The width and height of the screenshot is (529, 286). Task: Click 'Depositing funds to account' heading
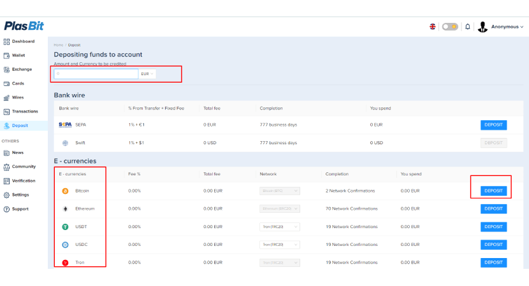pos(98,55)
